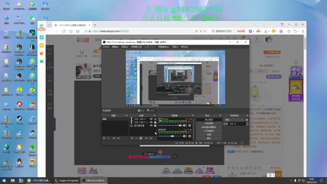
Task: Mute the 麦克风/Aux audio channel
Action: tap(185, 126)
